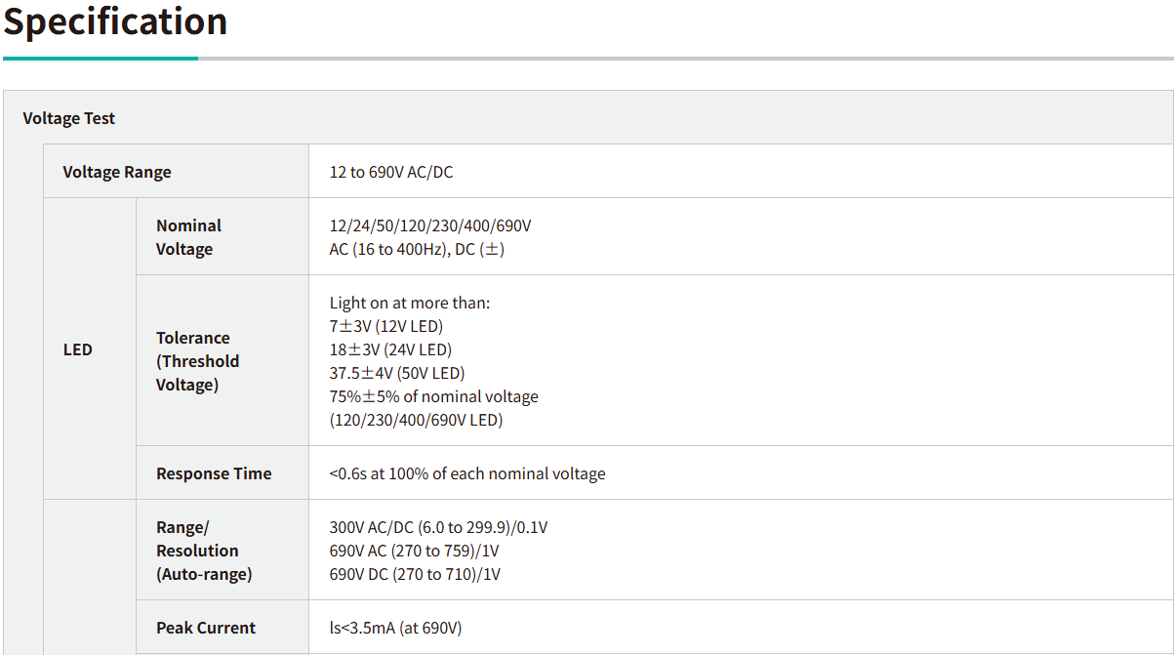Click the AC (16 to 400Hz) frequency line
Viewport: 1174px width, 655px height.
pos(417,249)
